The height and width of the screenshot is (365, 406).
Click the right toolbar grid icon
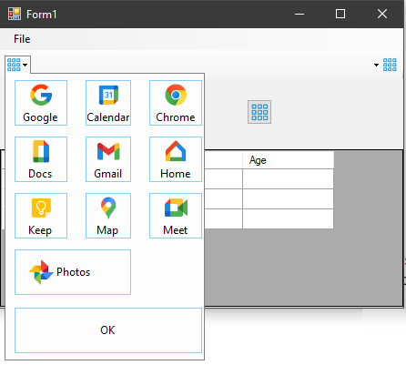pyautogui.click(x=390, y=65)
